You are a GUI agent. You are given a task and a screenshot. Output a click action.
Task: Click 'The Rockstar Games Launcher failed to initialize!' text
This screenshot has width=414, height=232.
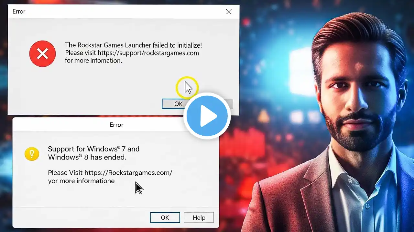click(x=133, y=45)
